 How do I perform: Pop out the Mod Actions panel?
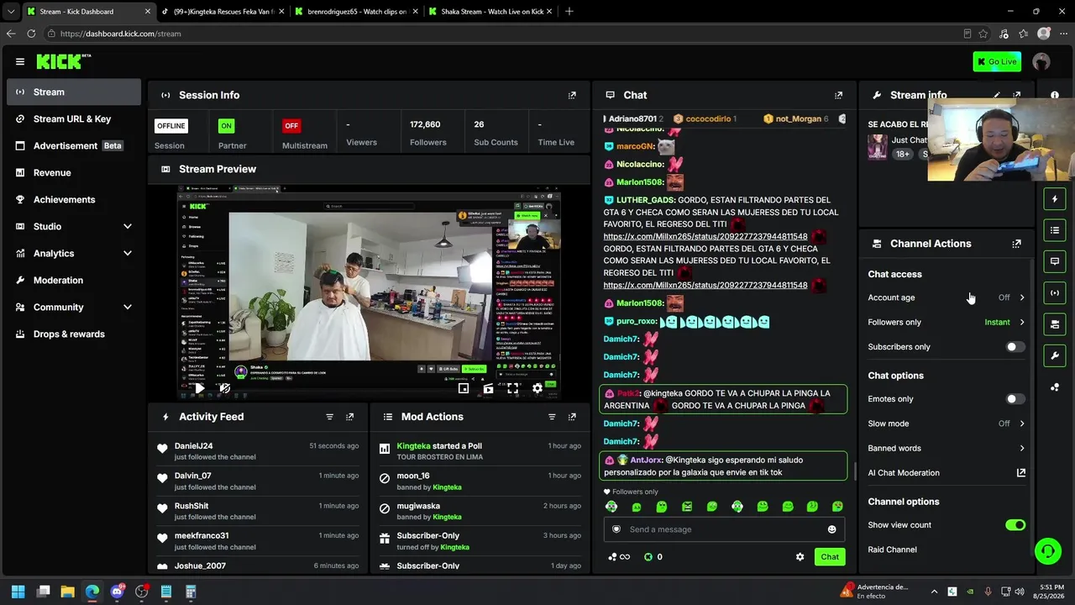tap(572, 417)
